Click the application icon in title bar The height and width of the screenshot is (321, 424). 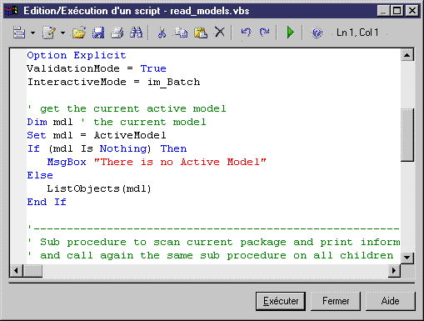(x=12, y=11)
